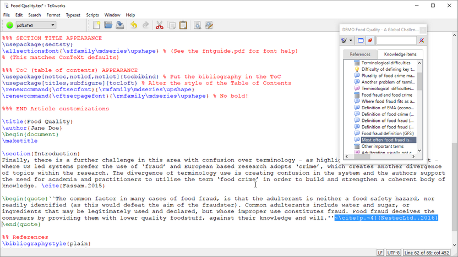Redo the edit via toolbar arrow
Viewport: 458px width, 257px height.
coord(145,25)
